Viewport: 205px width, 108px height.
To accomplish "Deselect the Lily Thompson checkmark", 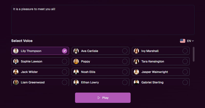I will (x=65, y=51).
